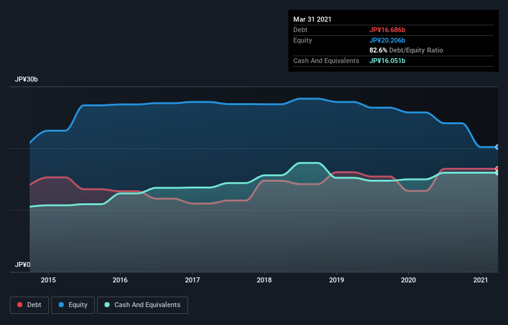Select the blue Equity endpoint marker
This screenshot has height=325, width=508.
497,147
